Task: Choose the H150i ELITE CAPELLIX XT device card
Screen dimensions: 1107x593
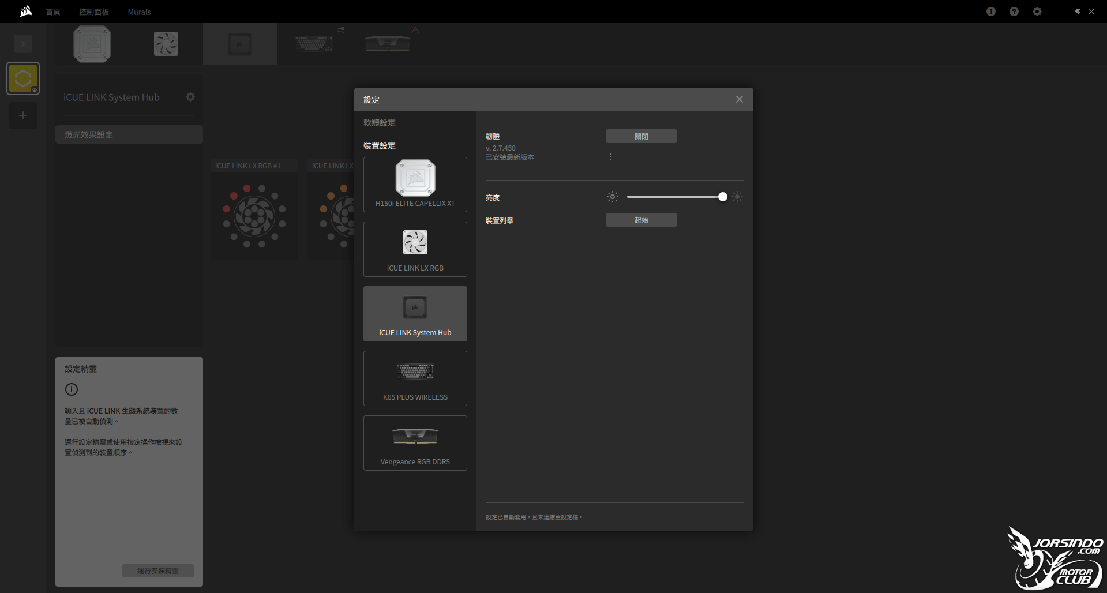Action: [415, 185]
